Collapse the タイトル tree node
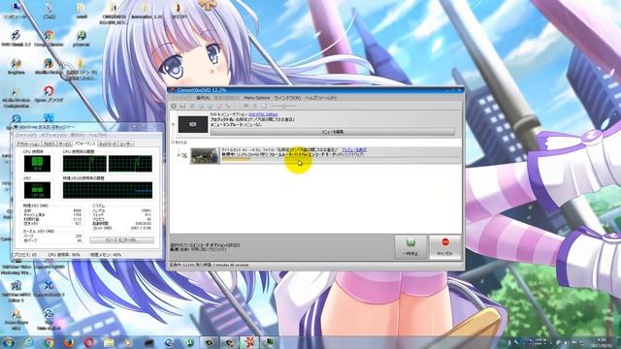The height and width of the screenshot is (349, 621). (x=173, y=143)
